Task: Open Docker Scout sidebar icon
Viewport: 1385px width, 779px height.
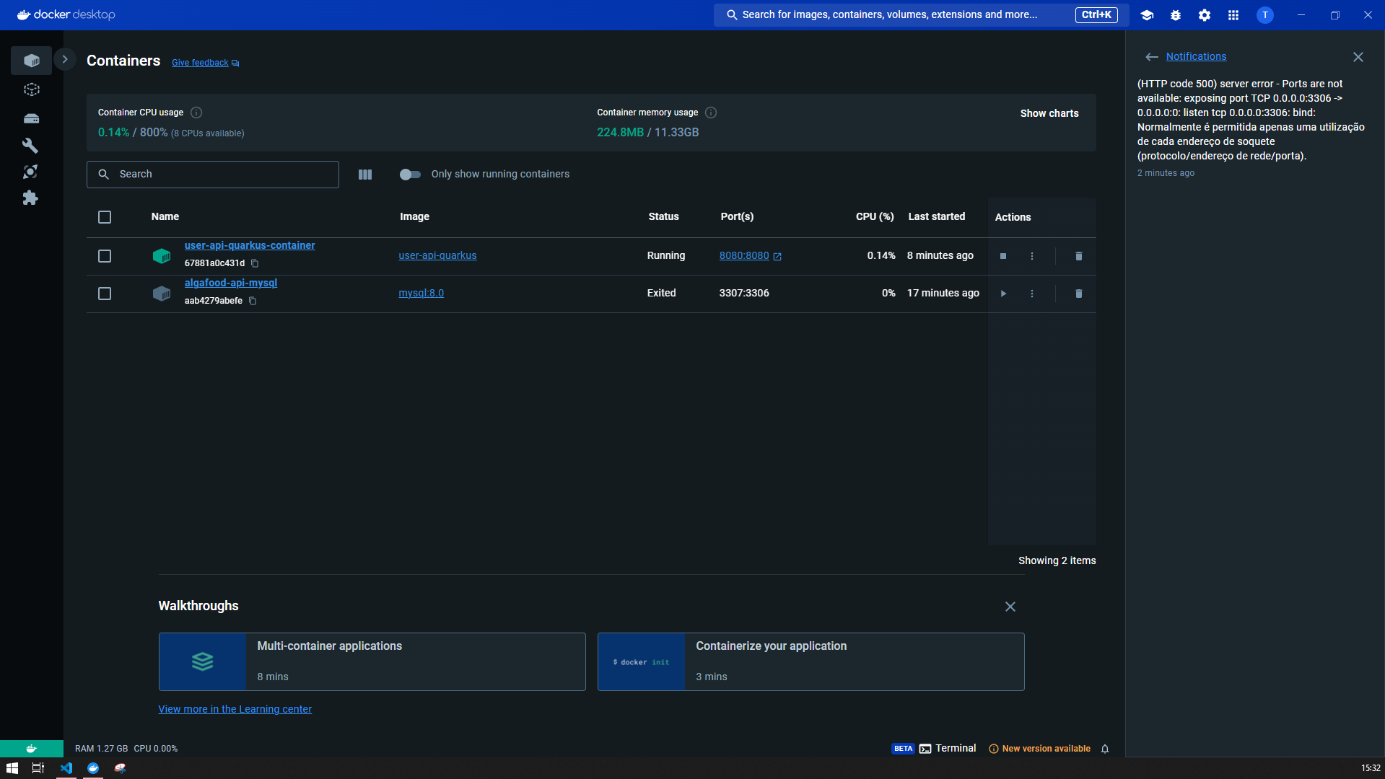Action: click(x=30, y=172)
